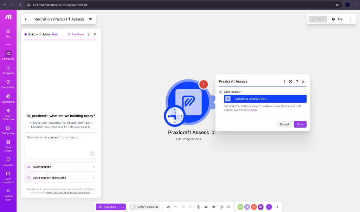The width and height of the screenshot is (360, 212).
Task: Open Credentials section
Action: tap(8, 84)
